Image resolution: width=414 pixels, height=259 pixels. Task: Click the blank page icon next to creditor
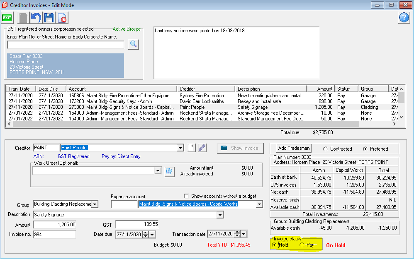pos(191,148)
